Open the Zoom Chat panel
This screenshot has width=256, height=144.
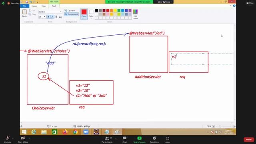tap(124, 140)
